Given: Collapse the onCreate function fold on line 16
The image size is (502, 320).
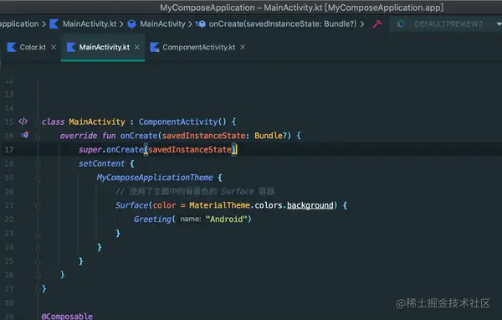Looking at the screenshot, I should (x=38, y=137).
